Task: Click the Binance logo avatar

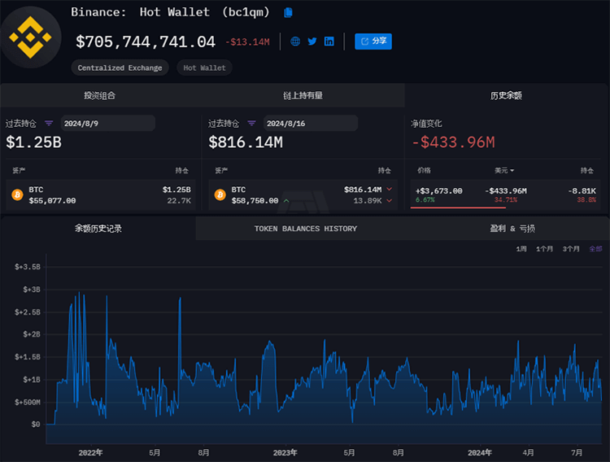Action: pyautogui.click(x=30, y=35)
